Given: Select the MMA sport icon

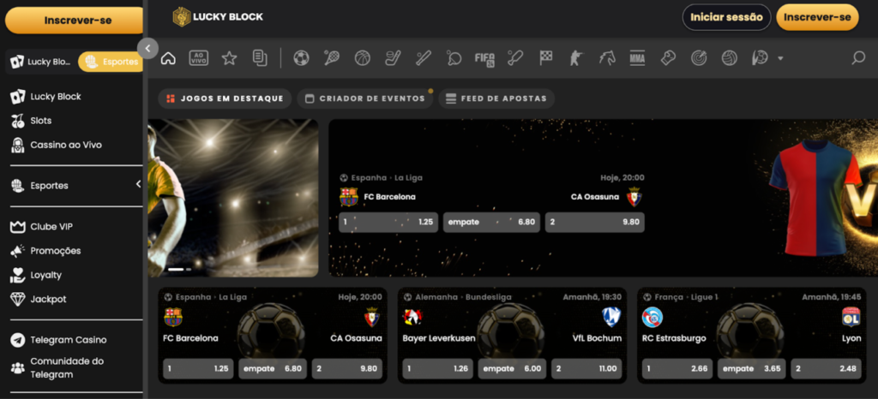Looking at the screenshot, I should click(637, 58).
